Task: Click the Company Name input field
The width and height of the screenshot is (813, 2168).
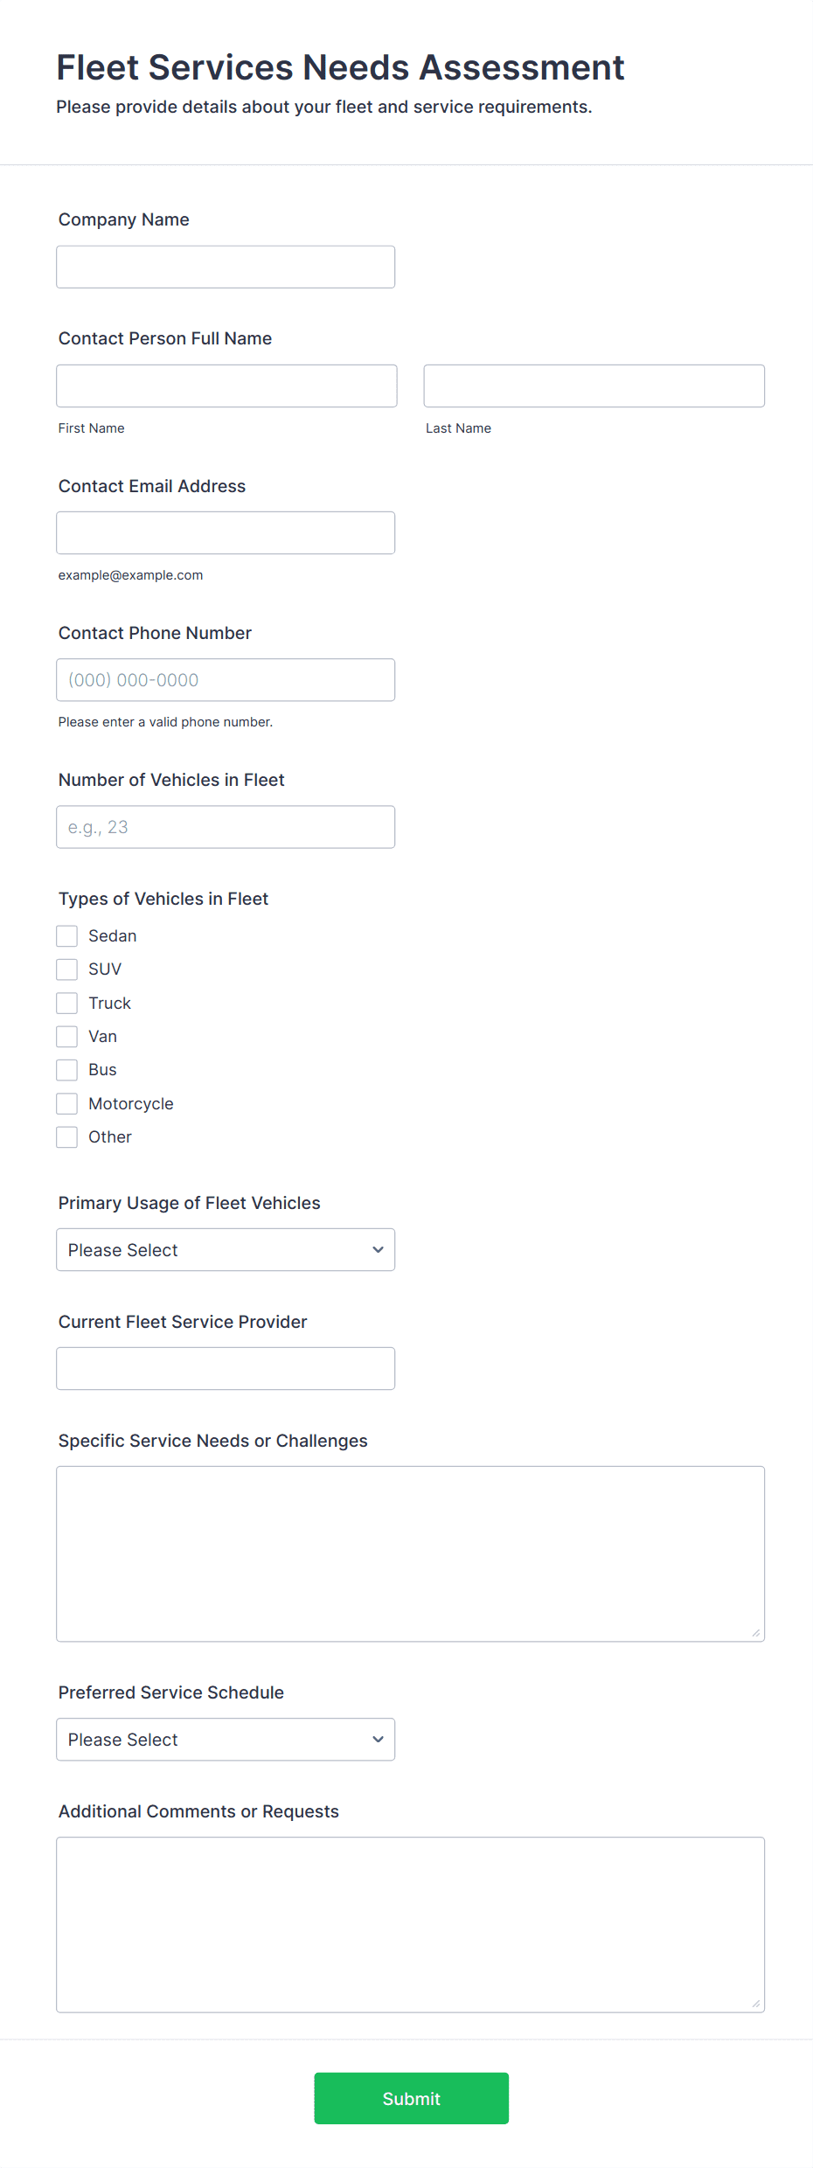Action: pyautogui.click(x=225, y=266)
